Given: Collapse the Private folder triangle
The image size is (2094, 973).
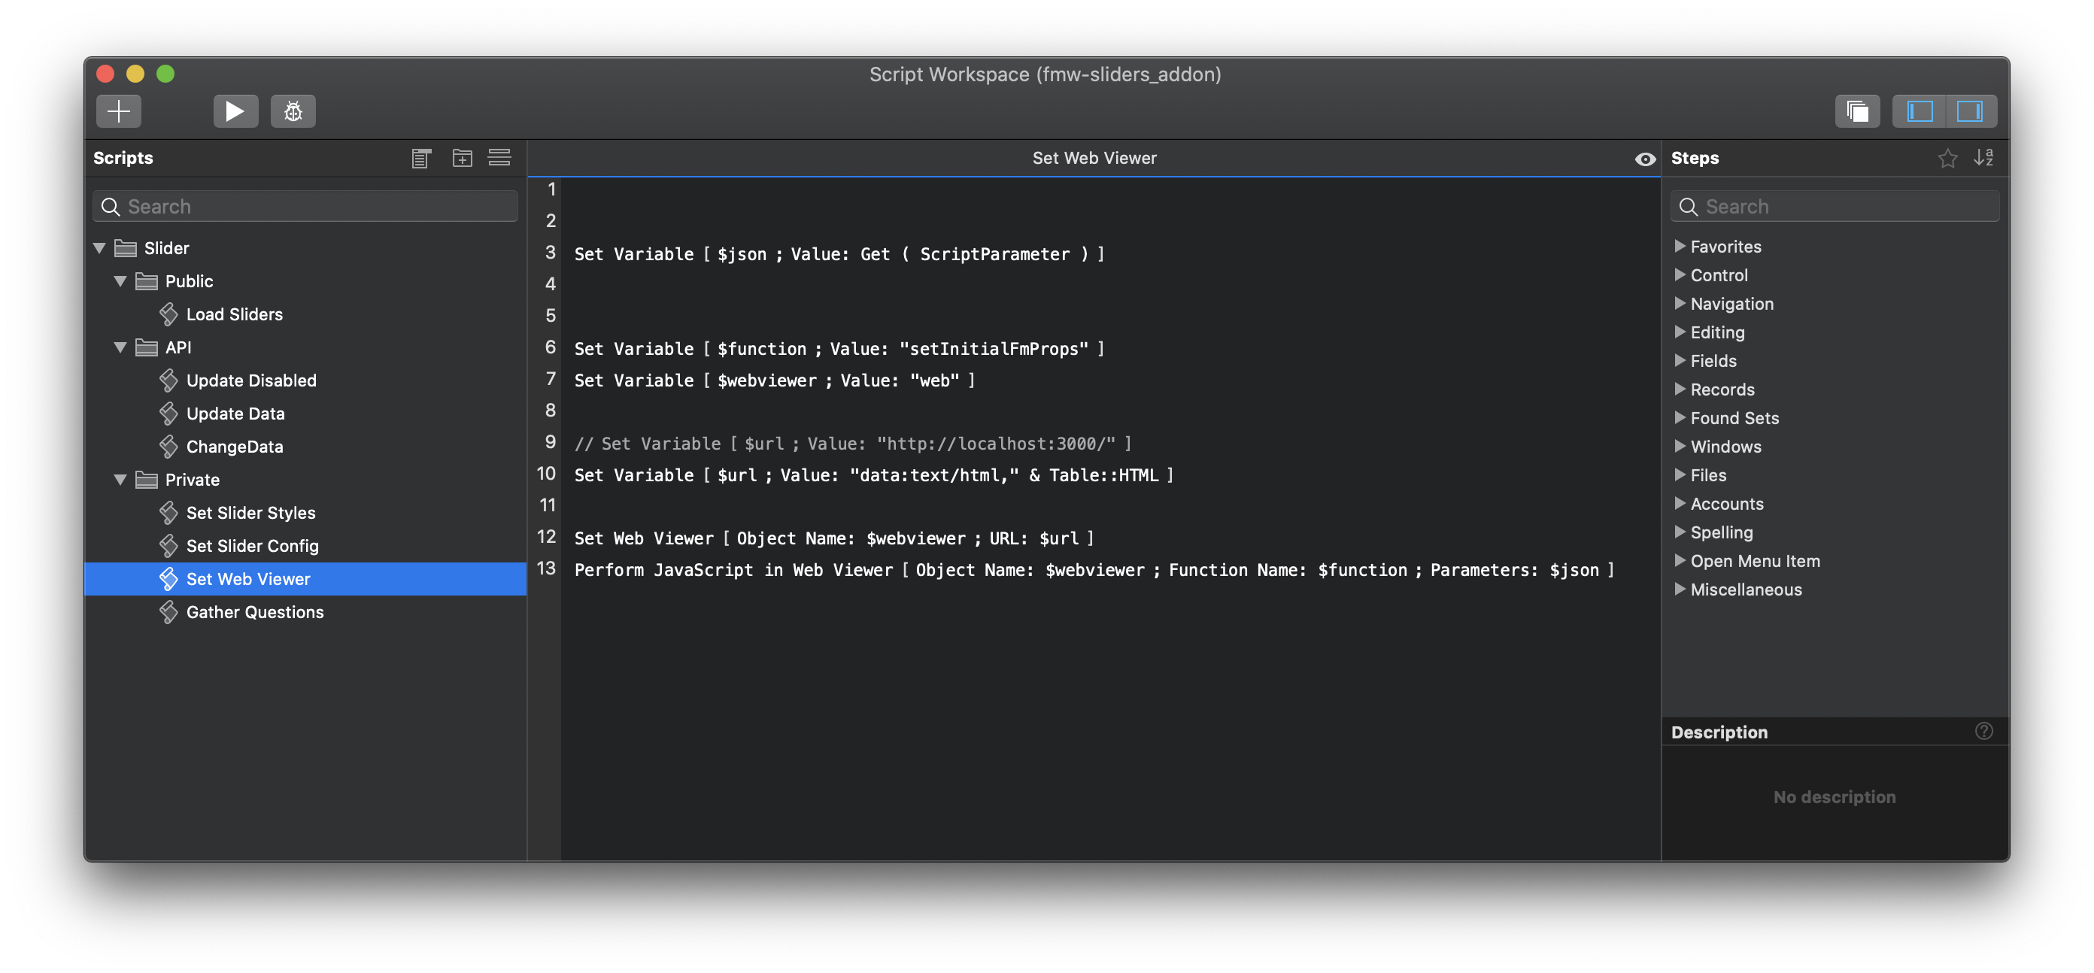Looking at the screenshot, I should pyautogui.click(x=120, y=480).
